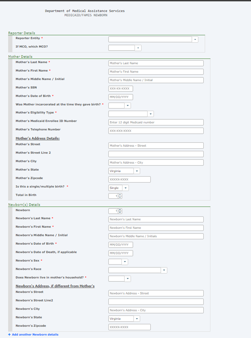Expand the Newborn's Race dropdown

[137, 270]
